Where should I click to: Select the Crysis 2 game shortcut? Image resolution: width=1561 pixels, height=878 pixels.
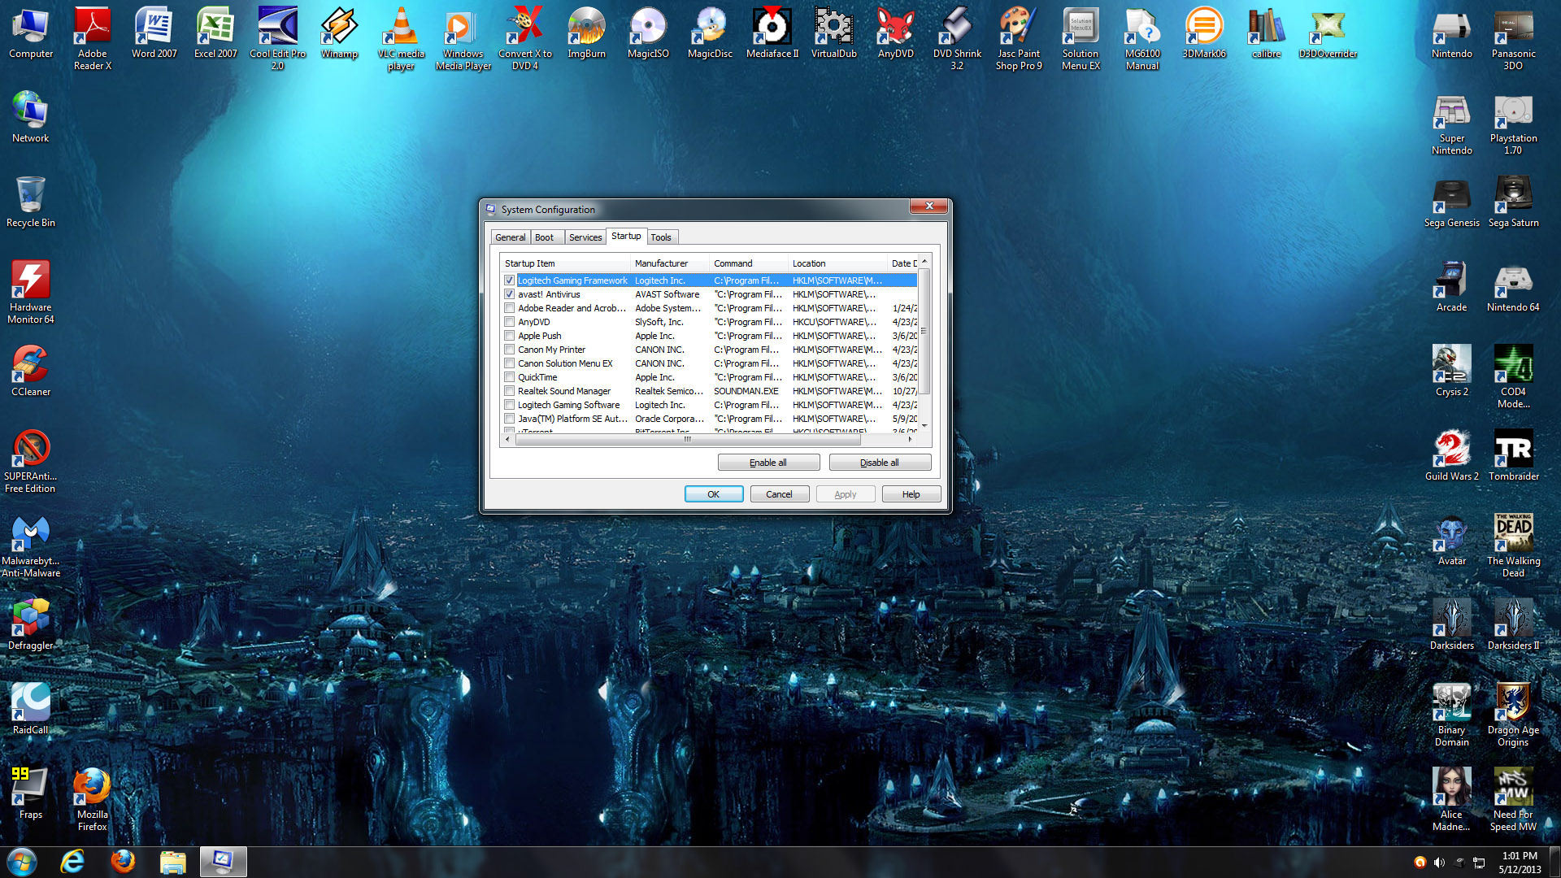1451,371
